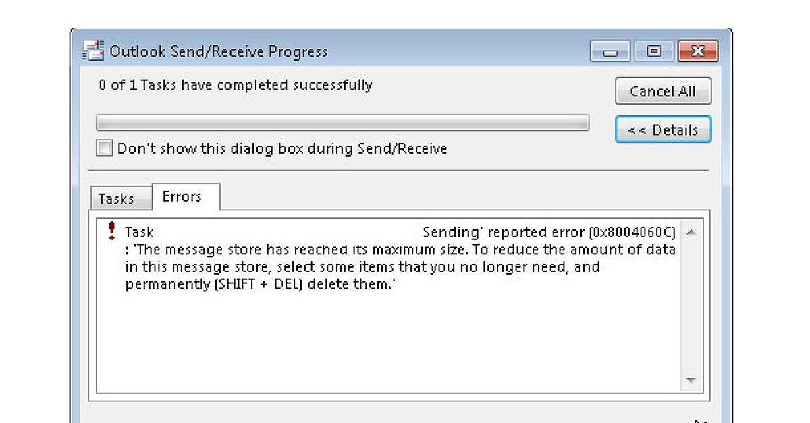Click the Outlook Send/Receive title bar icon
The width and height of the screenshot is (810, 423).
[x=93, y=50]
